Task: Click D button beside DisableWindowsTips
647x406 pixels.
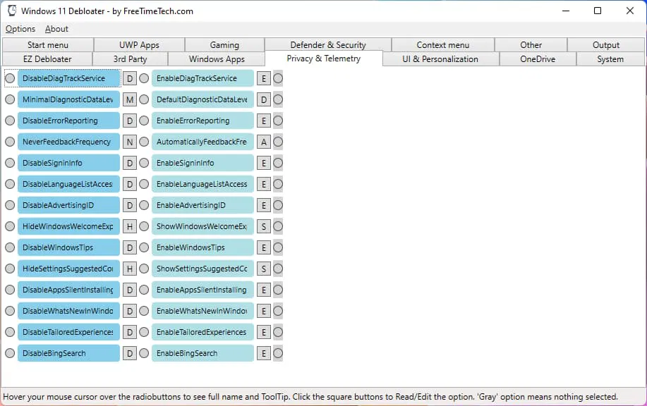Action: [x=130, y=247]
